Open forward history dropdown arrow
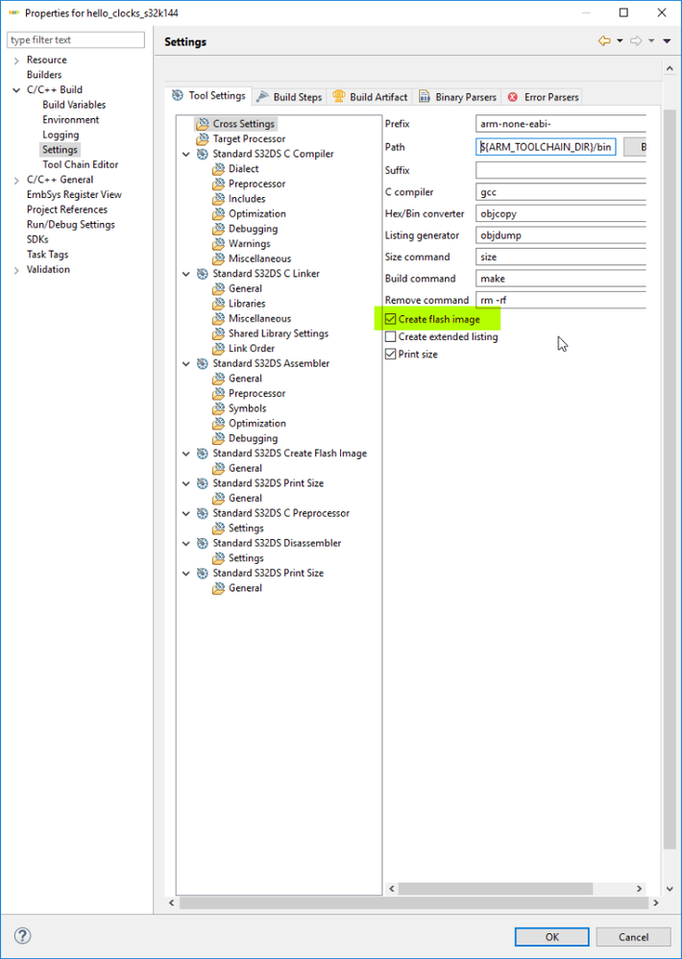Viewport: 682px width, 959px height. click(x=651, y=41)
